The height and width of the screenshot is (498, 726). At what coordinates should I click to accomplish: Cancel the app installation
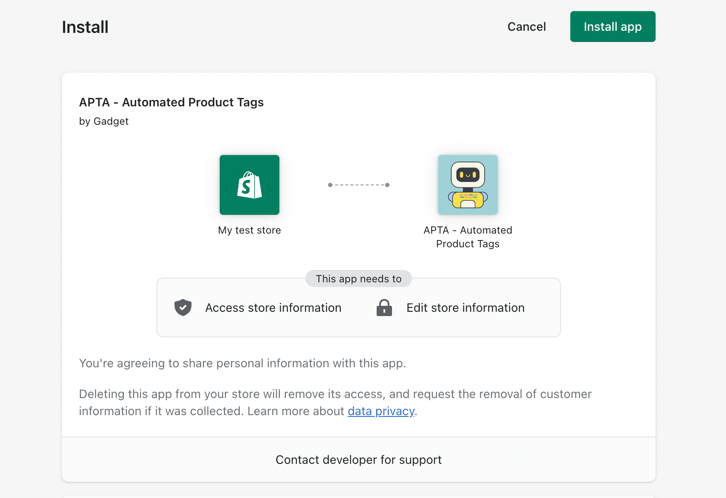526,26
